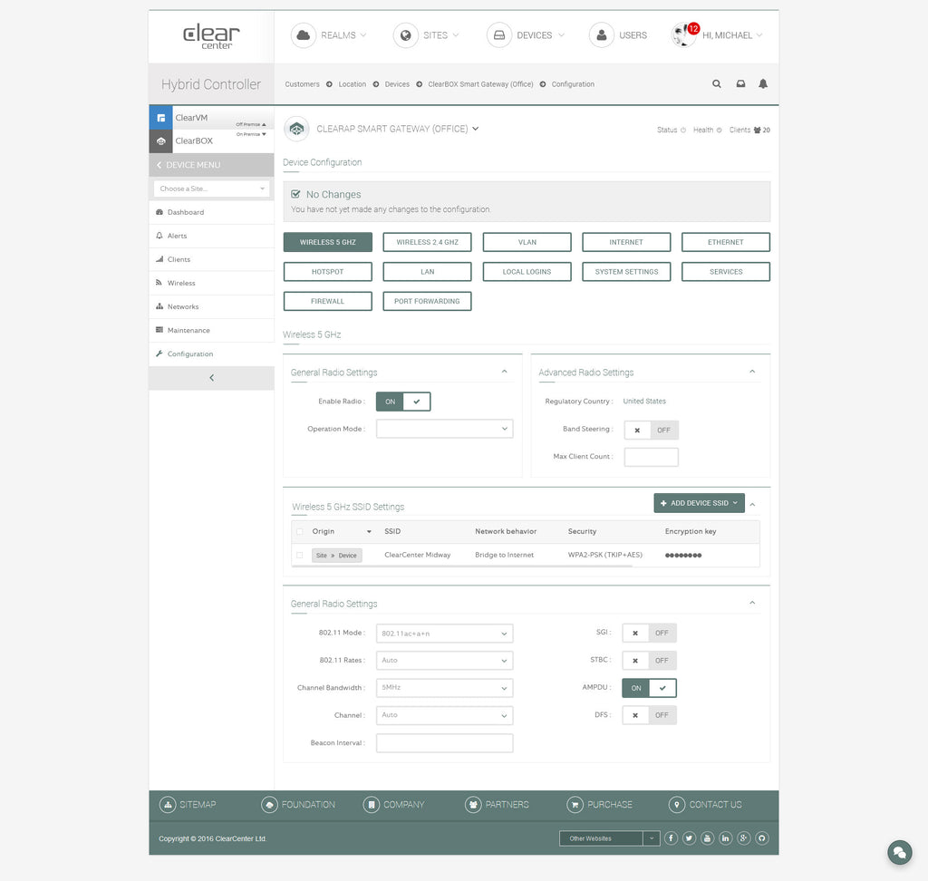Open the Channel dropdown
The image size is (928, 881).
[444, 715]
